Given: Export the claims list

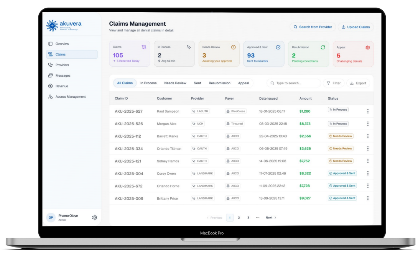Looking at the screenshot, I should pyautogui.click(x=358, y=83).
